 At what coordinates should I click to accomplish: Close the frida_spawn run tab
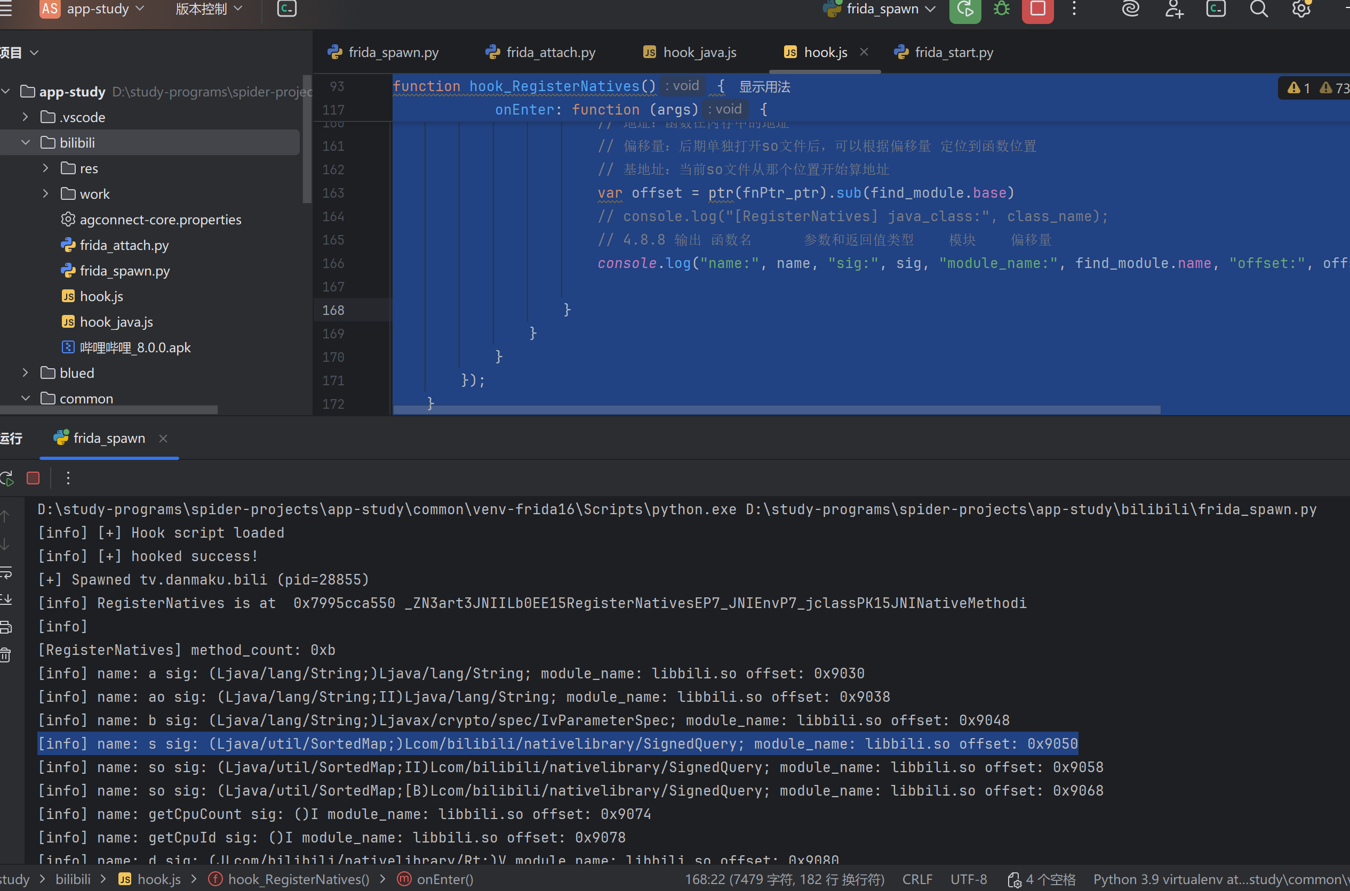pyautogui.click(x=163, y=438)
